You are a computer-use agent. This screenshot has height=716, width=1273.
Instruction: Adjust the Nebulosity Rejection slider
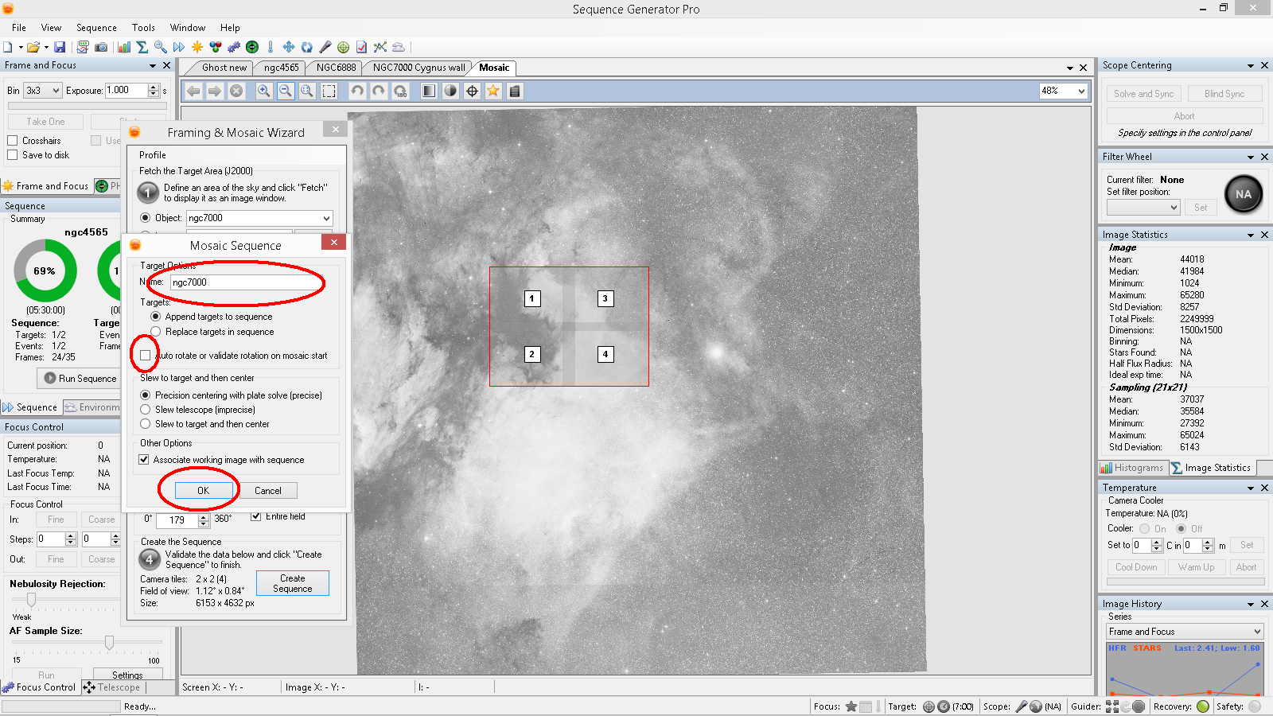pyautogui.click(x=31, y=599)
